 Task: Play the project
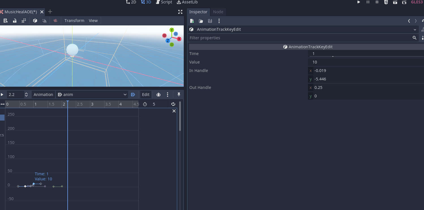click(359, 2)
